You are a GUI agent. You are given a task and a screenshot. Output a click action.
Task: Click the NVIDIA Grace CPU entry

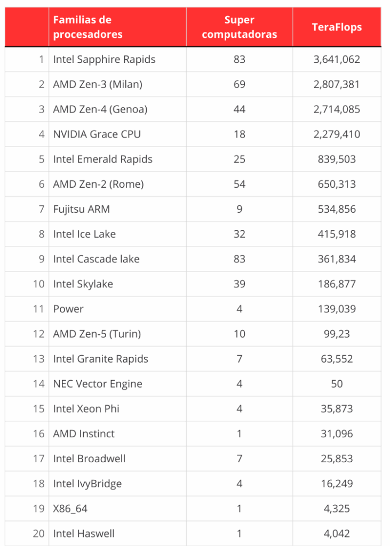97,134
